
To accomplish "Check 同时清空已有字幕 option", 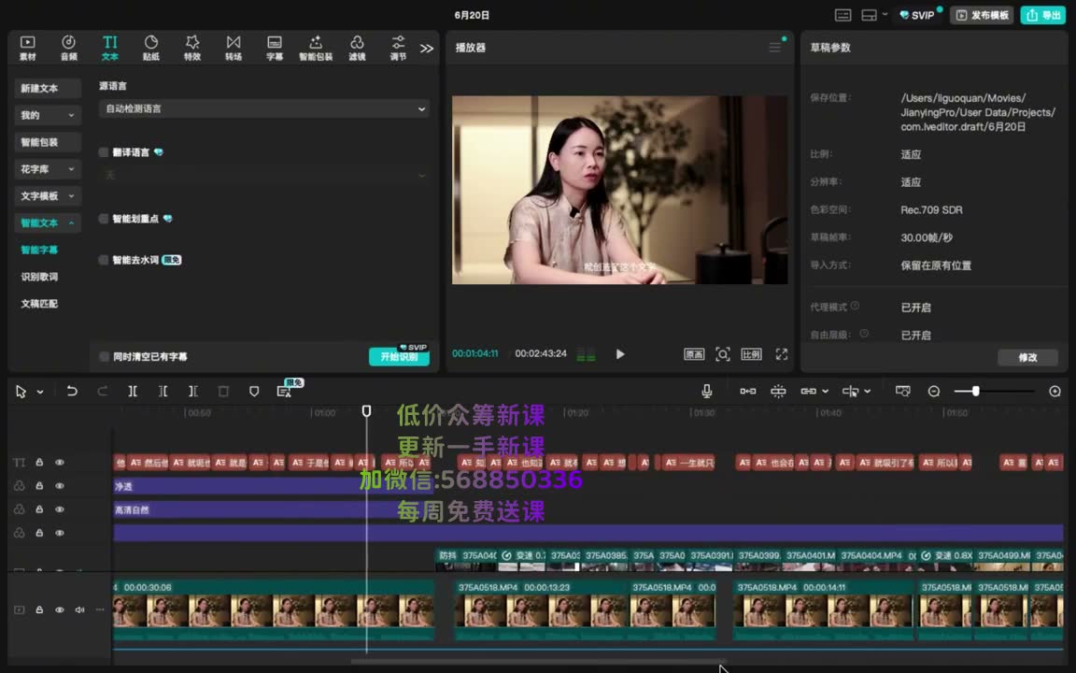I will [105, 356].
